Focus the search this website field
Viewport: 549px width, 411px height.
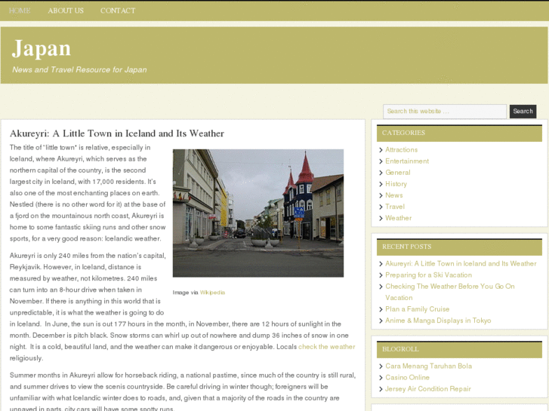(x=444, y=112)
